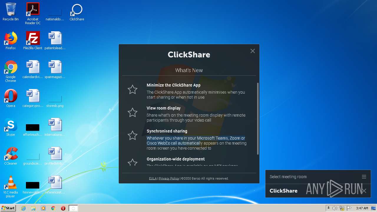This screenshot has height=212, width=377.
Task: Click the Synchronised sharing heading
Action: click(x=167, y=131)
